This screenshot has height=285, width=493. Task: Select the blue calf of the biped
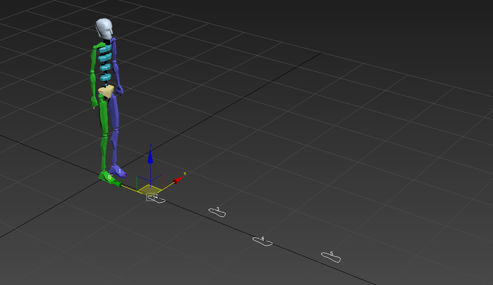[114, 147]
